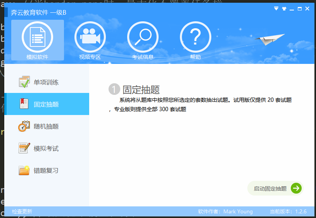Image resolution: width=316 pixels, height=218 pixels.
Task: Go to 错题复习 section
Action: coord(46,170)
